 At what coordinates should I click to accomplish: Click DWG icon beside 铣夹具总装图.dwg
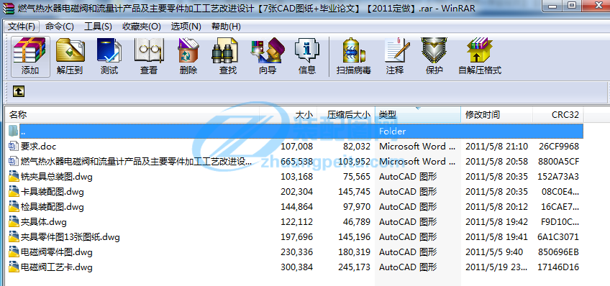tap(14, 177)
